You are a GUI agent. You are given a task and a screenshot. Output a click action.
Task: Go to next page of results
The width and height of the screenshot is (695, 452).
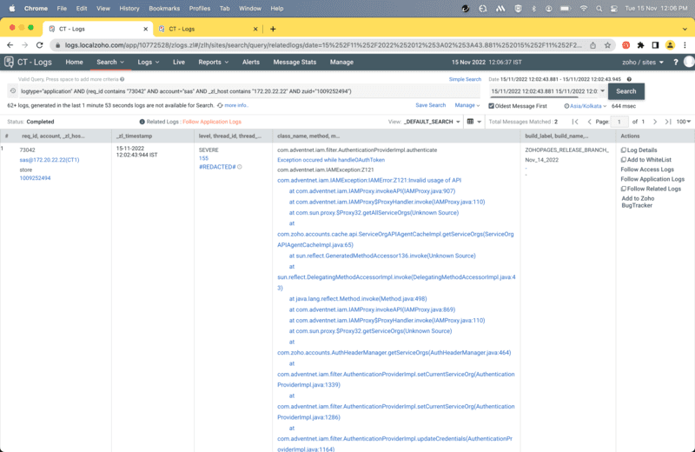655,122
